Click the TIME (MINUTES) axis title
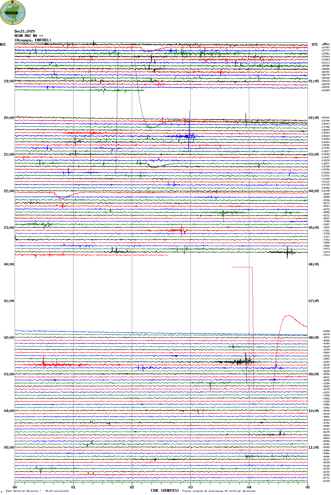 pyautogui.click(x=164, y=490)
